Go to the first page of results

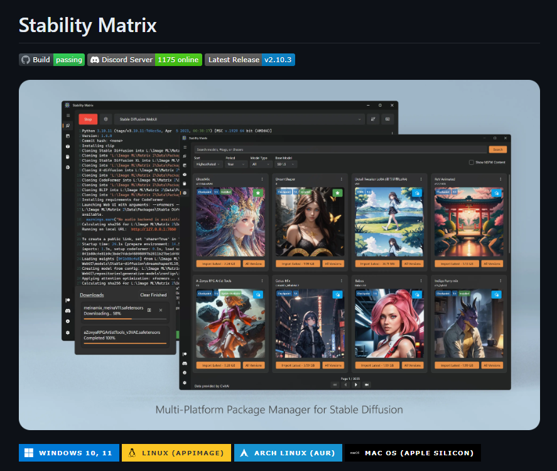point(335,385)
